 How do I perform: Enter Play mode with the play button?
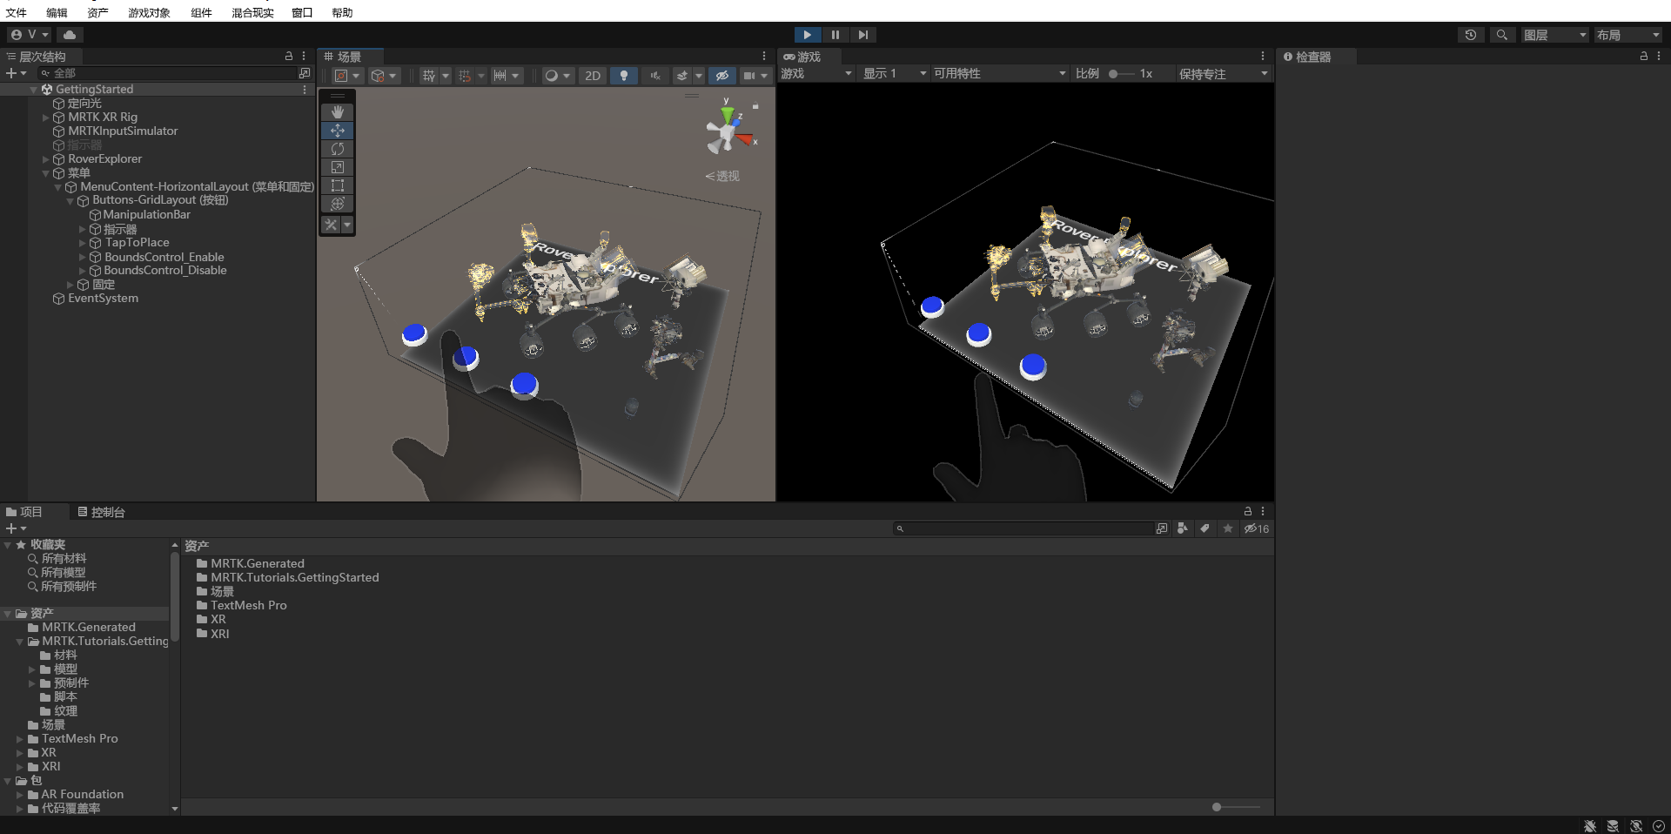pos(808,35)
